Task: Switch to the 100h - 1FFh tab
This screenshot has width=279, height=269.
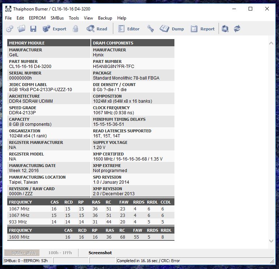Action: click(60, 253)
